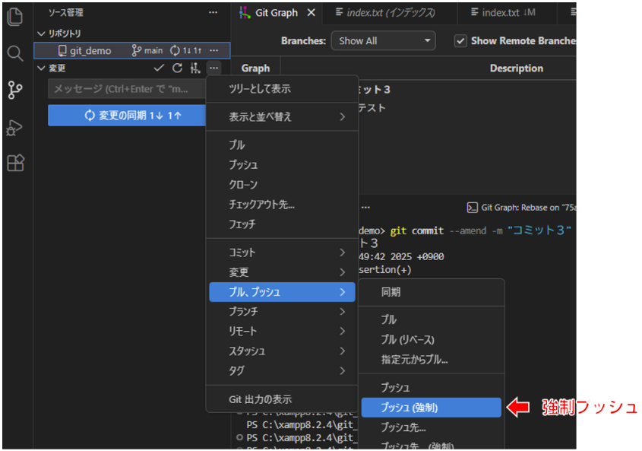Click the main branch indicator for git_demo
The image size is (642, 451).
147,51
